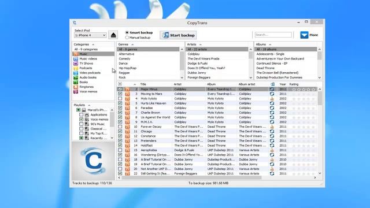Click the CopyTrans artwork logo thumbnail
Viewport: 370px width, 208px height.
point(94,161)
